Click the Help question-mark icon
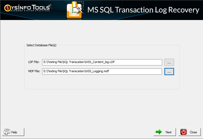The width and height of the screenshot is (203, 139). point(7,132)
